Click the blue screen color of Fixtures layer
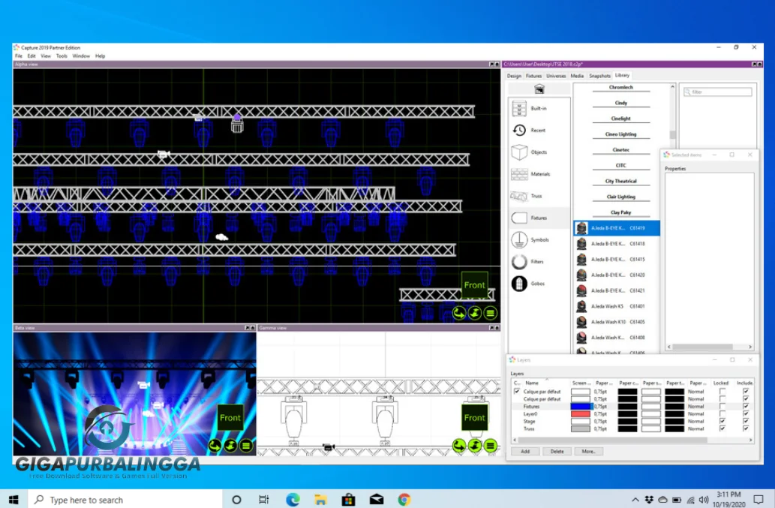This screenshot has height=508, width=775. click(580, 406)
